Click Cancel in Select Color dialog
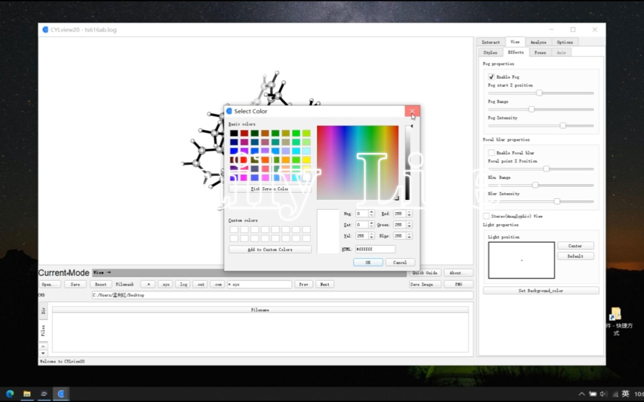644x402 pixels. click(400, 262)
